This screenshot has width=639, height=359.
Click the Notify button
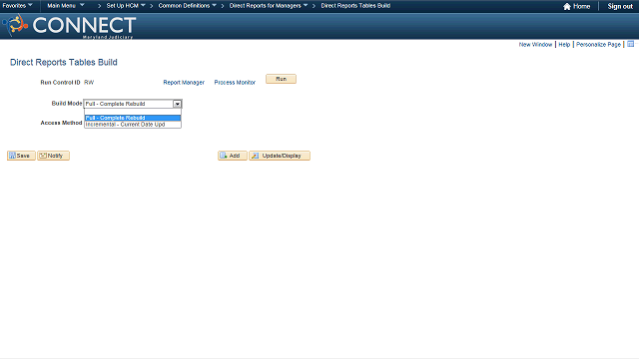pyautogui.click(x=53, y=156)
